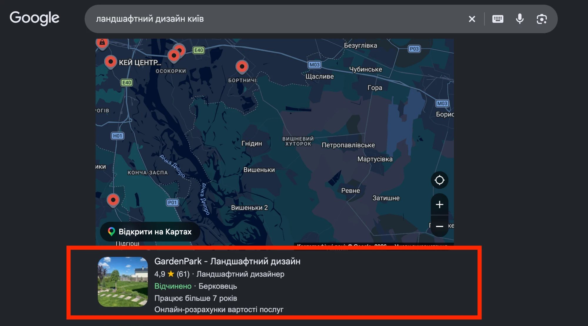Select the front red pin above ОСОКОРКИ
Viewport: 588px width, 326px height.
point(174,56)
